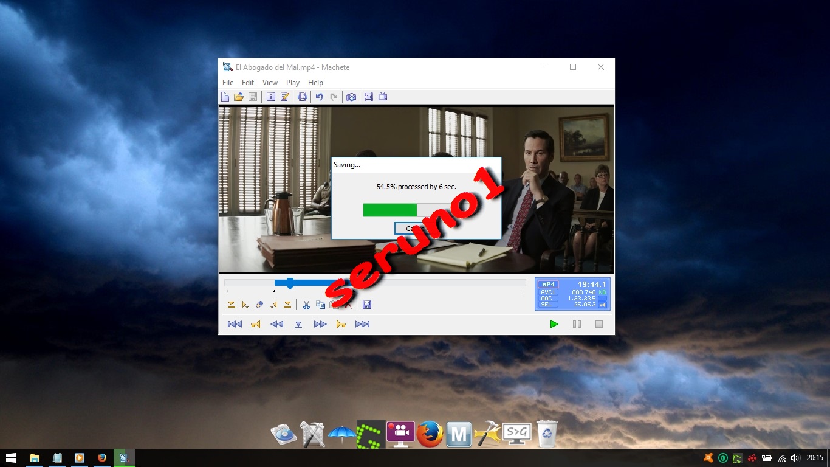The width and height of the screenshot is (830, 467).
Task: Save the selection with the floppy disk icon
Action: coord(366,304)
